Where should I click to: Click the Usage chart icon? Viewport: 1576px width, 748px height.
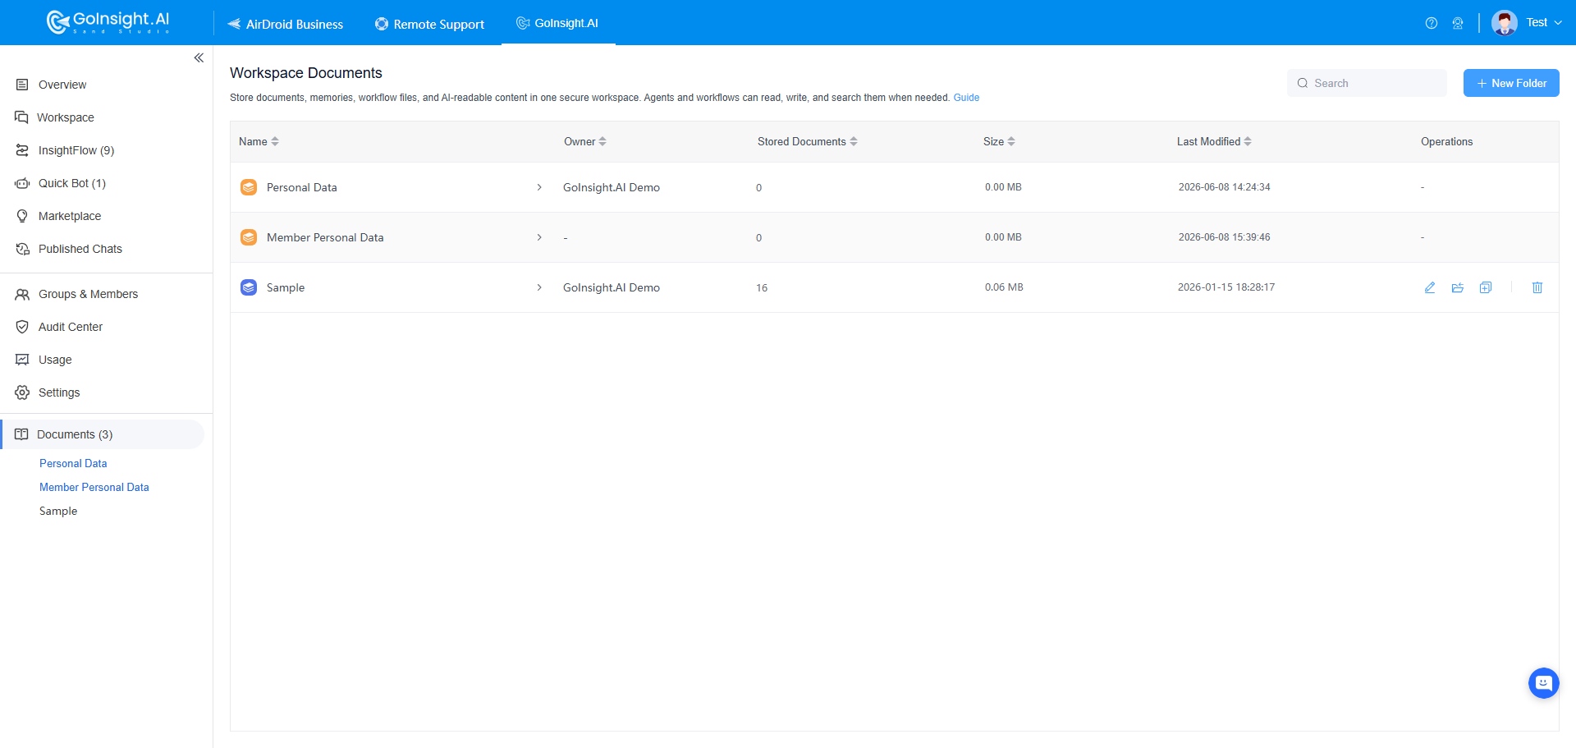[22, 360]
